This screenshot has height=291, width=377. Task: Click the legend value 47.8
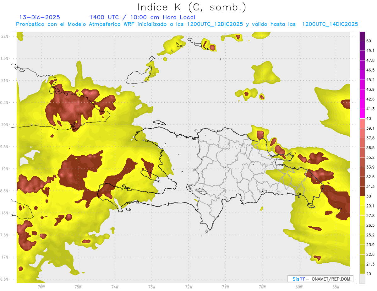pos(370,60)
